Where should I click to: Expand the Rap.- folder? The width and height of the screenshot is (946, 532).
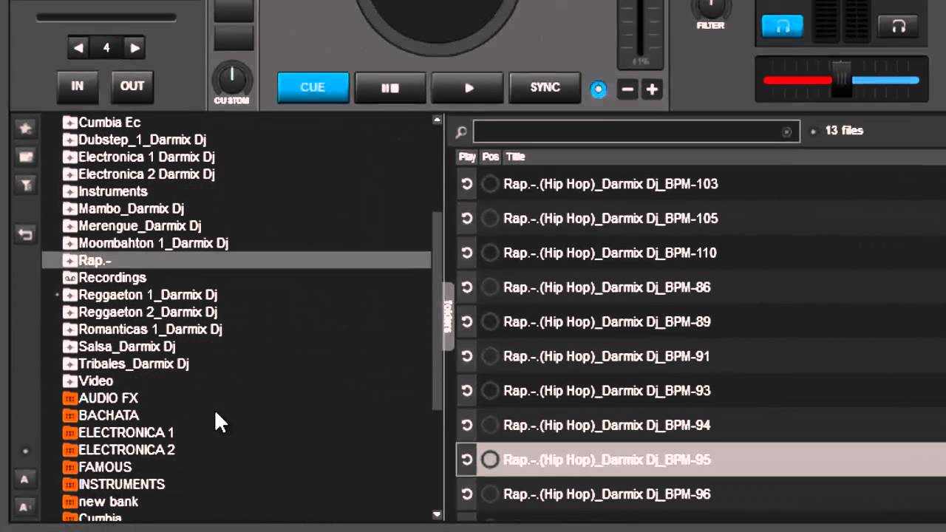click(69, 260)
